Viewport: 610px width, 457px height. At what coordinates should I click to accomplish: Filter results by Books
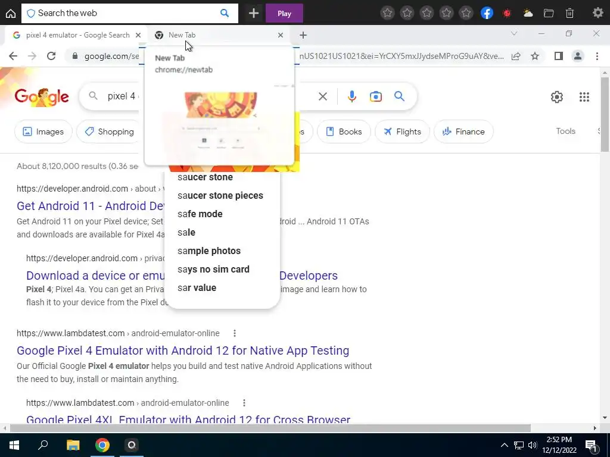tap(344, 132)
